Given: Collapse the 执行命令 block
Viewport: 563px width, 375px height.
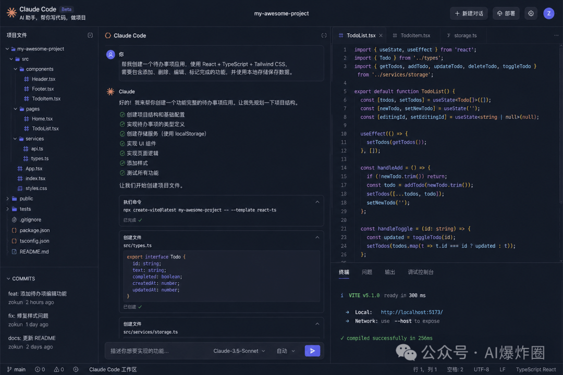Looking at the screenshot, I should 317,202.
